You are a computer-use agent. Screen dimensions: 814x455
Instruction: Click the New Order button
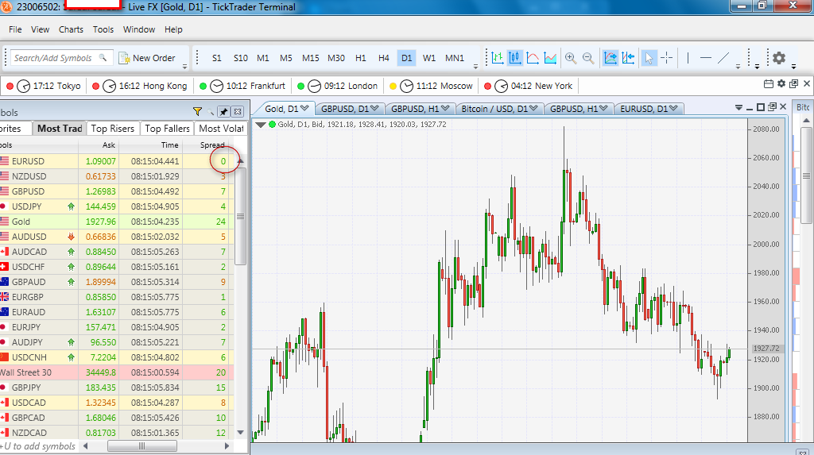pyautogui.click(x=147, y=58)
